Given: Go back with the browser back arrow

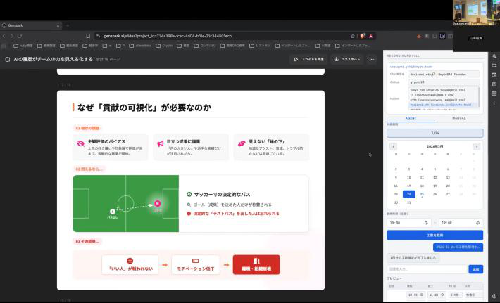Looking at the screenshot, I should tap(4, 36).
